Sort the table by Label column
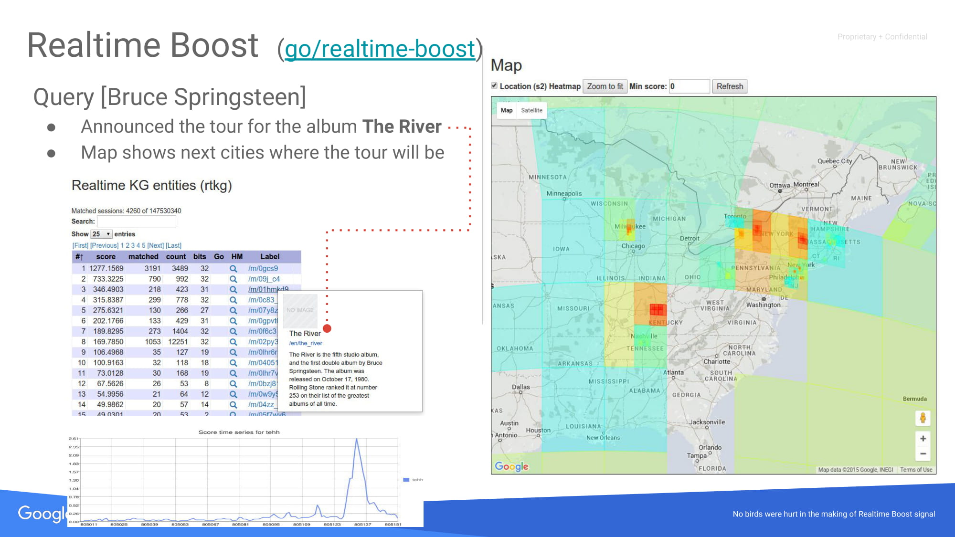This screenshot has width=955, height=537. coord(270,257)
